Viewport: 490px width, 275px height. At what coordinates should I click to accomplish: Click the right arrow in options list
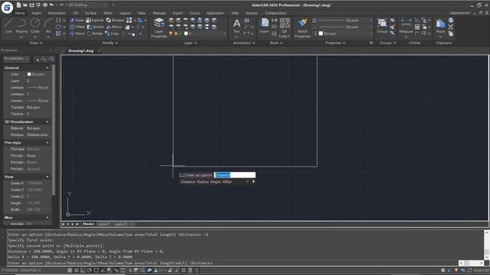click(253, 182)
